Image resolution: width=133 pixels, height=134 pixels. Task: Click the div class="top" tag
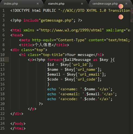[x=29, y=50]
